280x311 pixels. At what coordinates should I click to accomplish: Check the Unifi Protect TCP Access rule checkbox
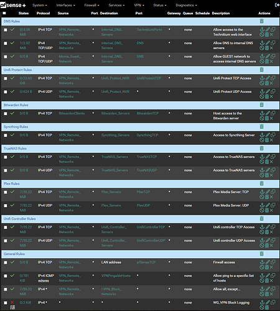tap(6, 78)
